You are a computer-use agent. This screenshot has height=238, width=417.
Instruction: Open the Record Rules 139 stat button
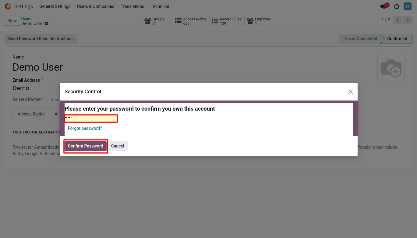[x=227, y=21]
